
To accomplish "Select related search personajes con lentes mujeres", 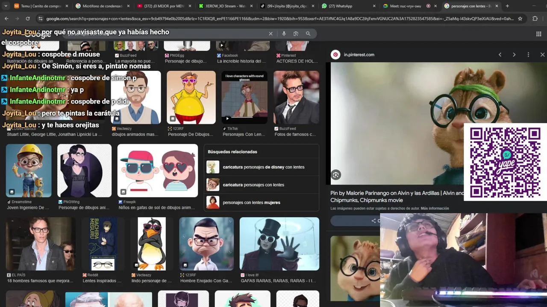I will (262, 203).
